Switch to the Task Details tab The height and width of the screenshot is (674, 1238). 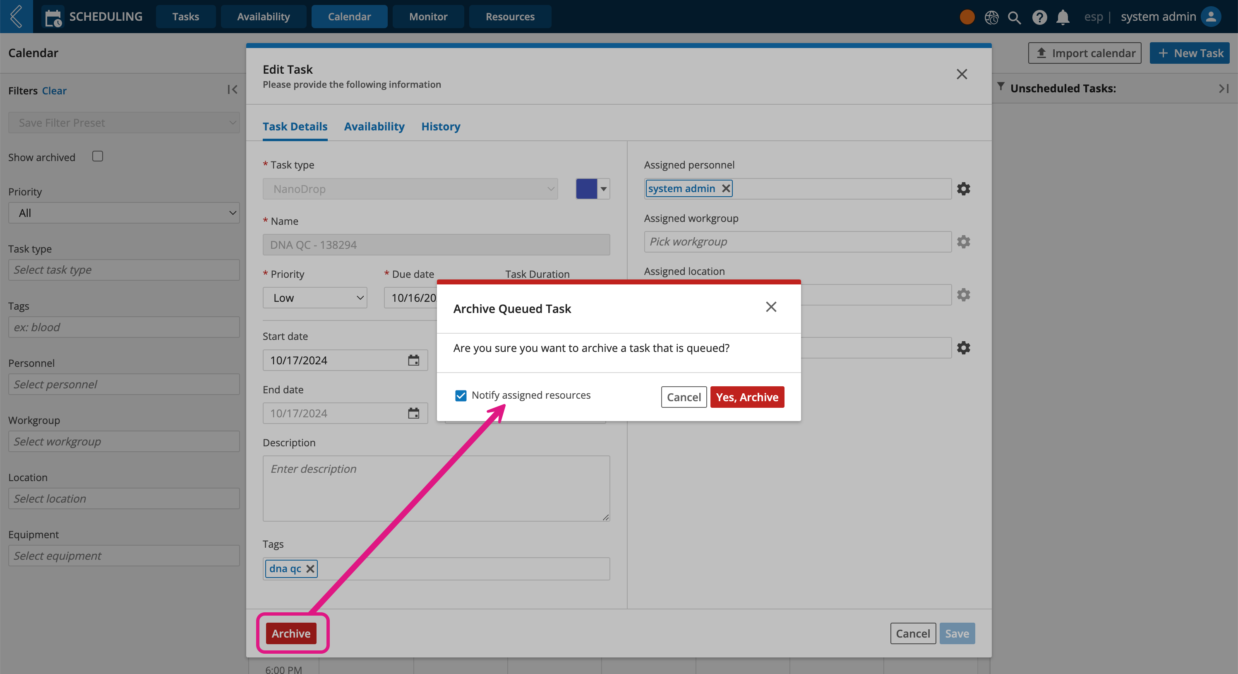click(x=295, y=126)
